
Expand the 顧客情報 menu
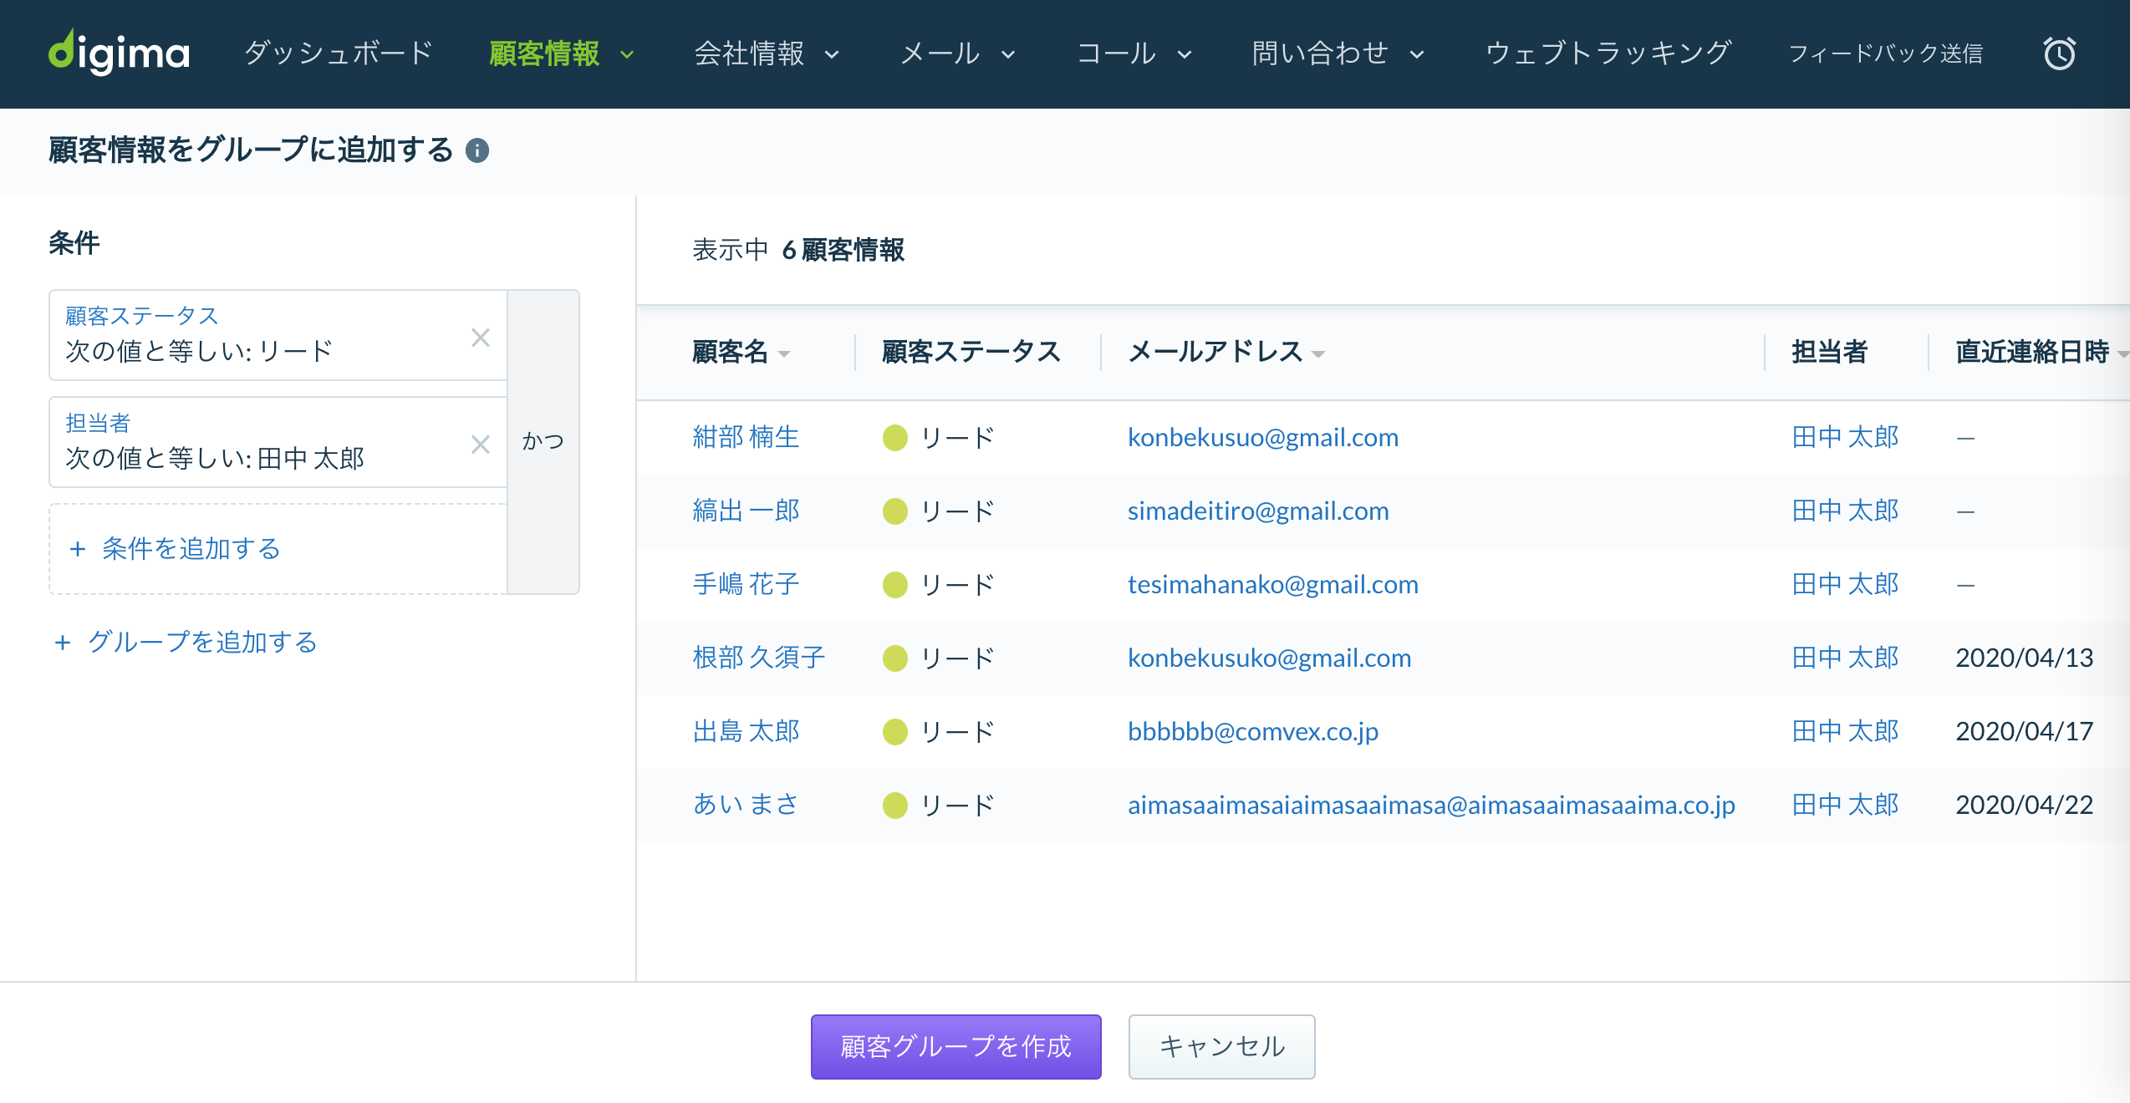click(x=561, y=53)
